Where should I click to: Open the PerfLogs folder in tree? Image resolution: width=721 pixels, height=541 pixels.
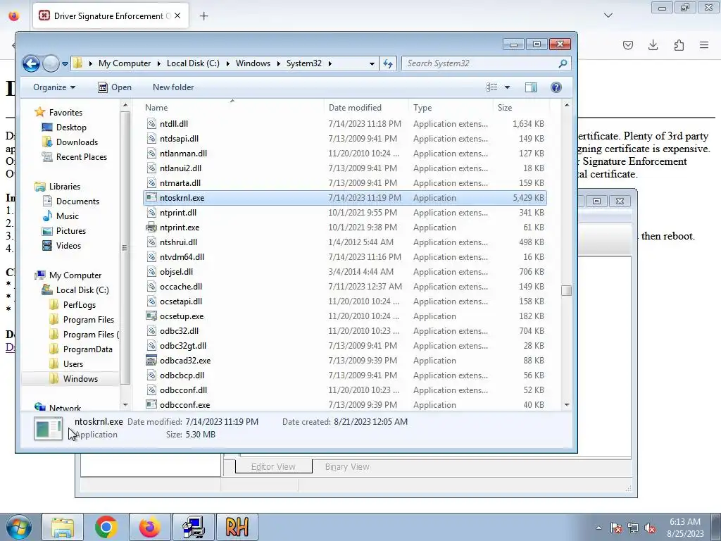pos(79,304)
